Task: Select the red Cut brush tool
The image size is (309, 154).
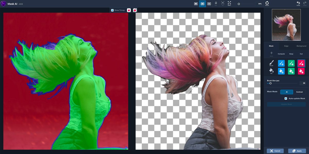Action: [x=301, y=63]
